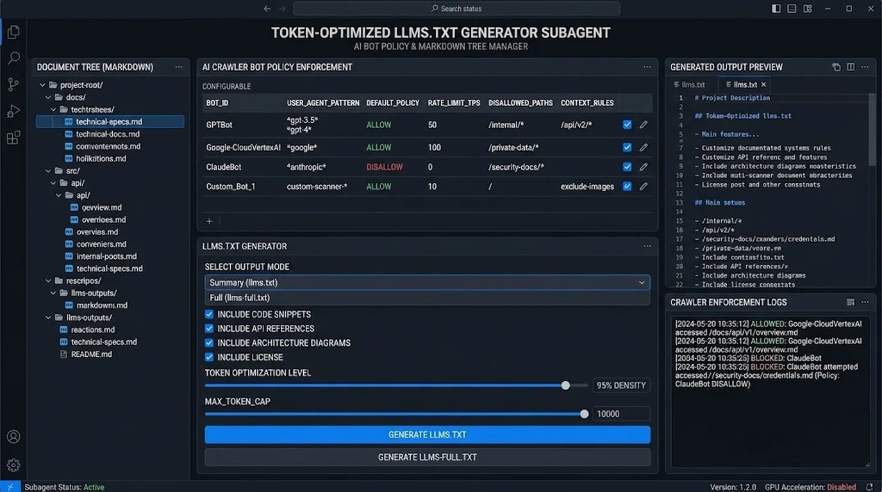
Task: Click the GENERATE LLMS.TXT button
Action: [427, 435]
